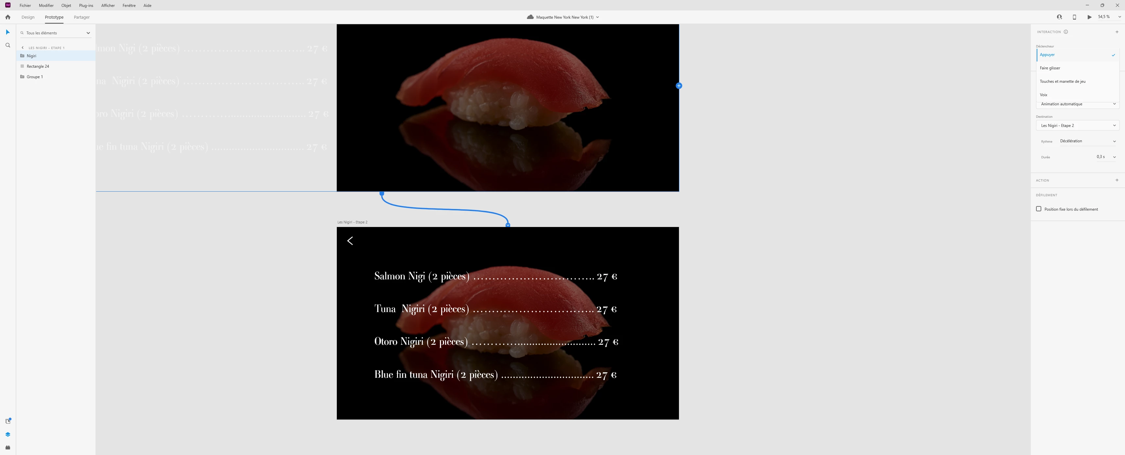Select the Rectangle 24 layer
The width and height of the screenshot is (1125, 455).
(38, 66)
